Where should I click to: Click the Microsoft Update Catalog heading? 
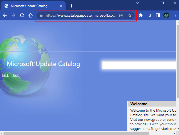point(43,64)
